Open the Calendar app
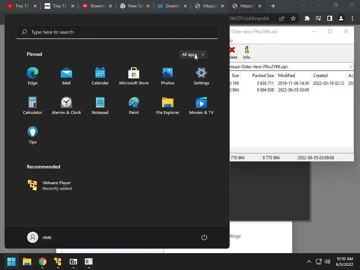Screen dimensions: 360x270 point(100,76)
